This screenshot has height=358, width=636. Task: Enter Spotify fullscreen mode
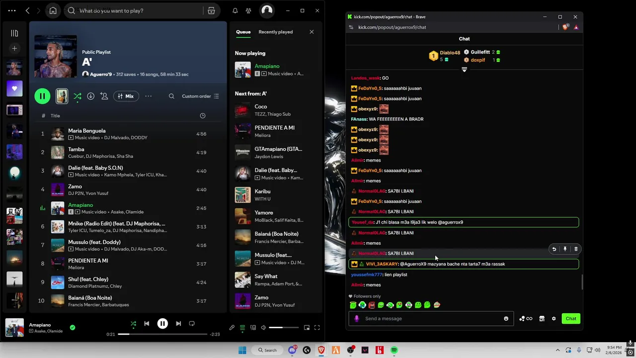317,328
